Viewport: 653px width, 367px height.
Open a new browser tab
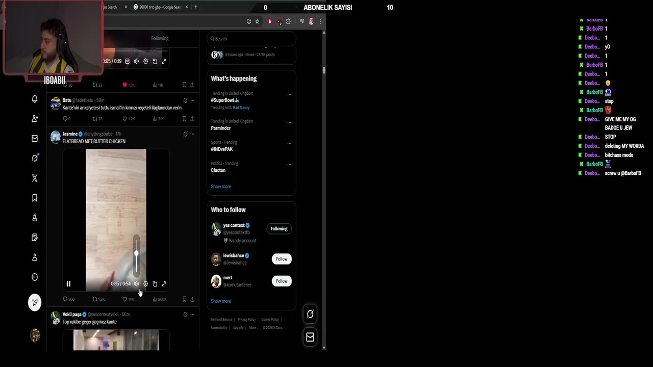pos(196,7)
